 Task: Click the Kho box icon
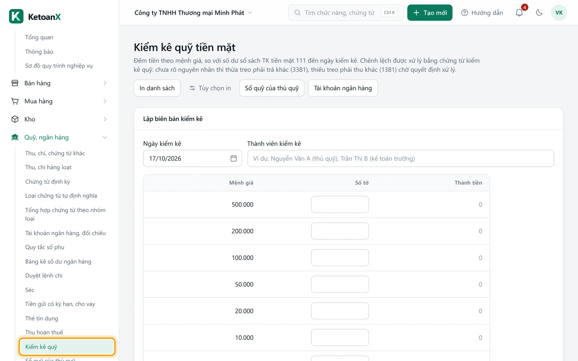point(15,119)
